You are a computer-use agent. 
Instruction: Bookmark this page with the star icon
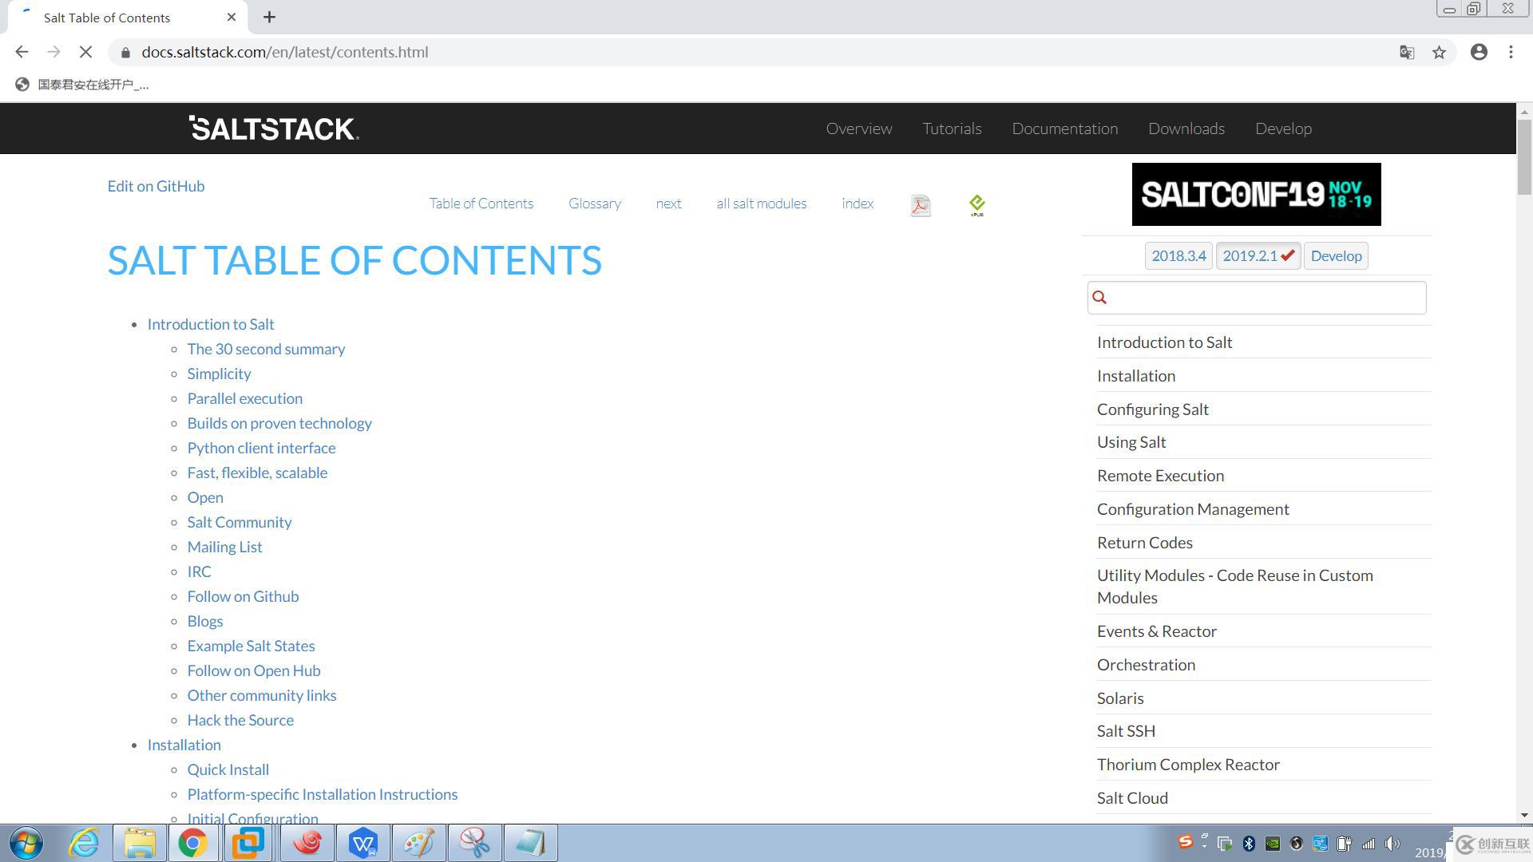coord(1439,52)
